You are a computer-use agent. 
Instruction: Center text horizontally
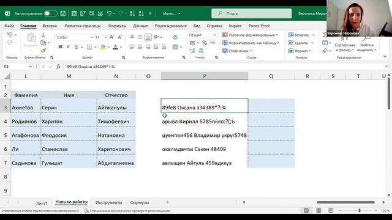[140, 47]
